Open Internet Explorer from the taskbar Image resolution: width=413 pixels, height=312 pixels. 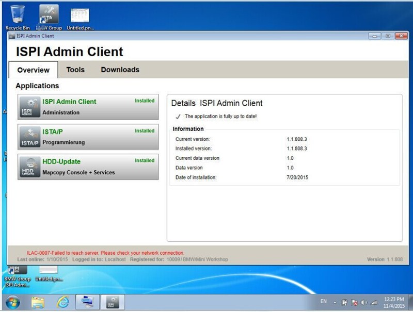[62, 302]
